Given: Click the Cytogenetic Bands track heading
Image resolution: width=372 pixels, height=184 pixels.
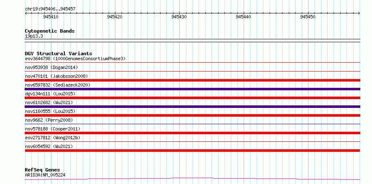Looking at the screenshot, I should pyautogui.click(x=50, y=31).
